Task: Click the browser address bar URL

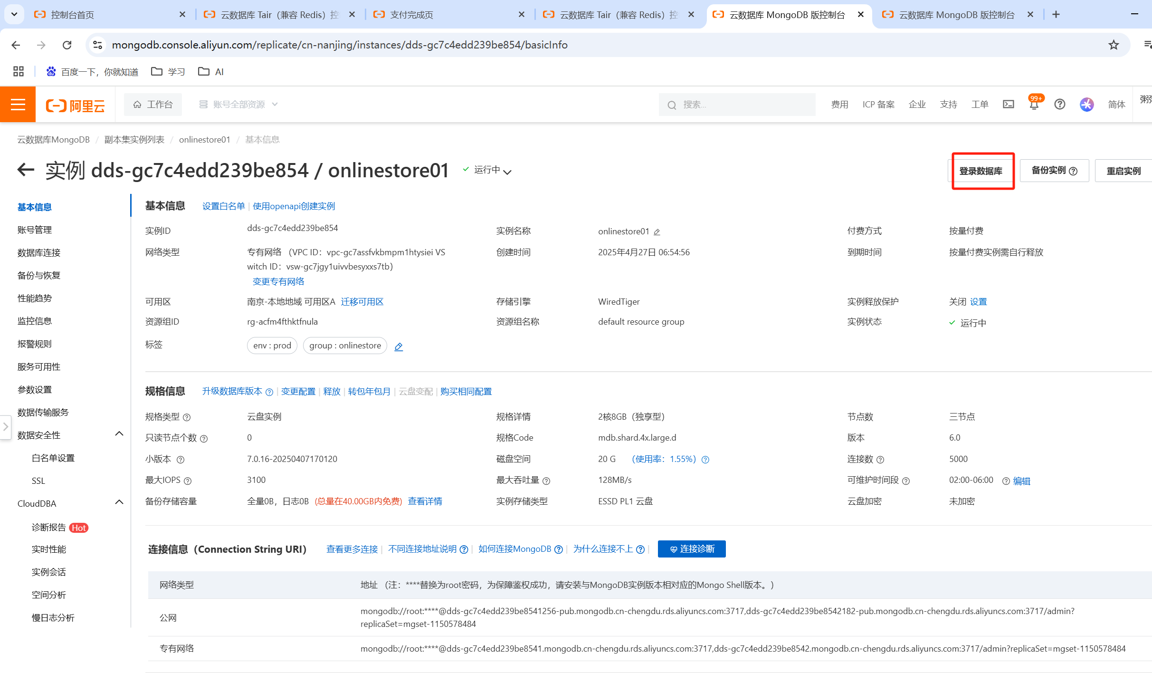Action: [x=340, y=45]
